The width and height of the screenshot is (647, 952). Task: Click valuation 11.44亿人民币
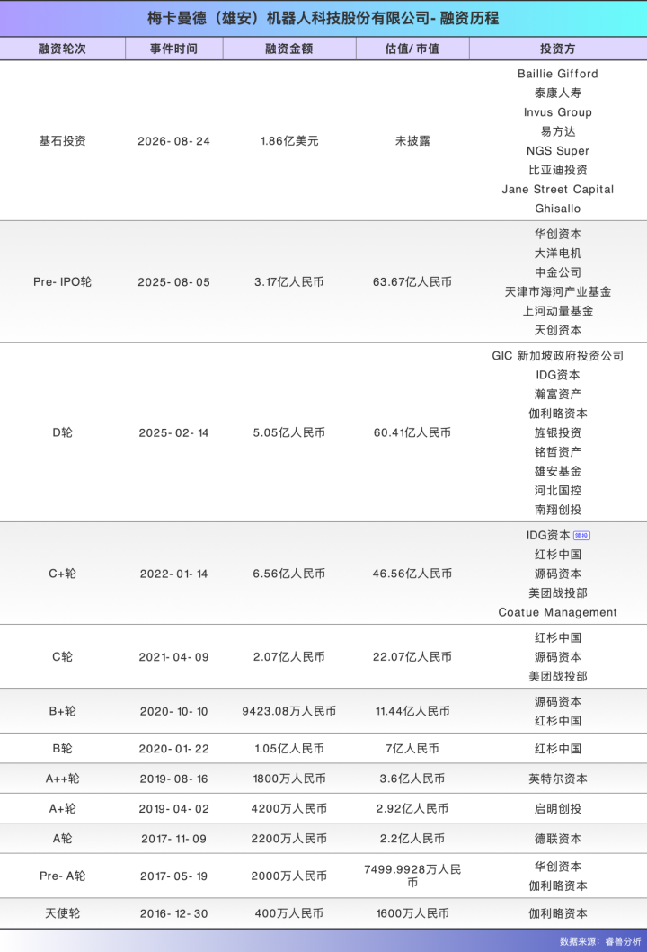click(412, 711)
